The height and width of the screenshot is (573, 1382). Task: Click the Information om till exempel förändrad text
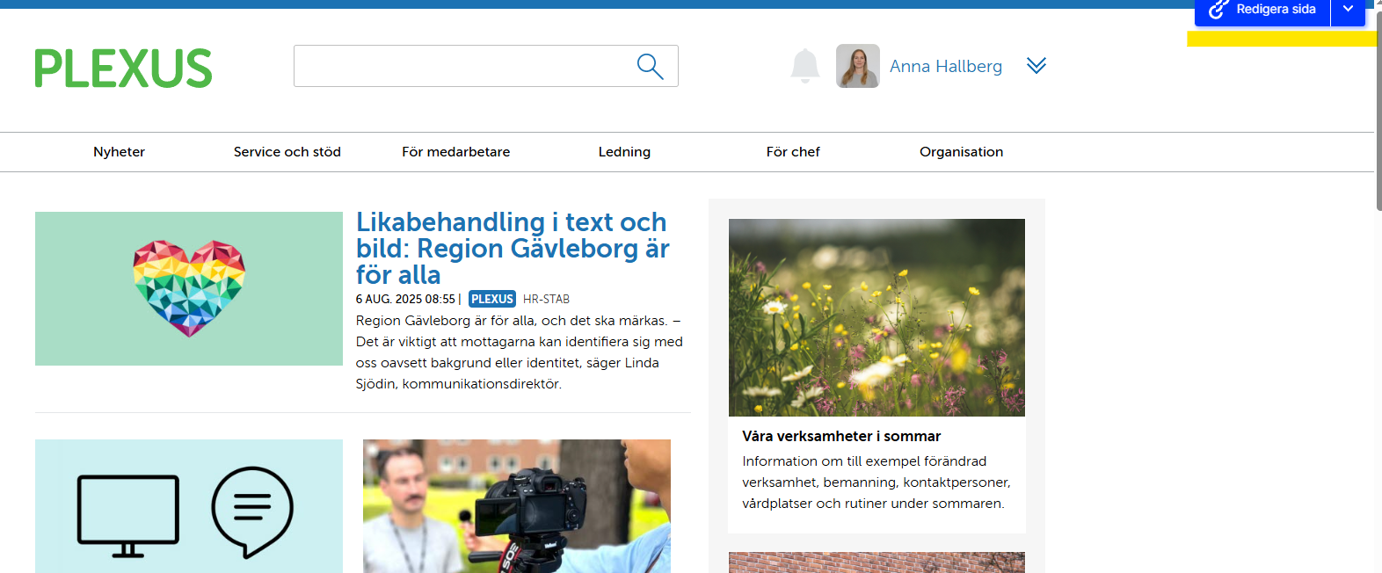876,482
